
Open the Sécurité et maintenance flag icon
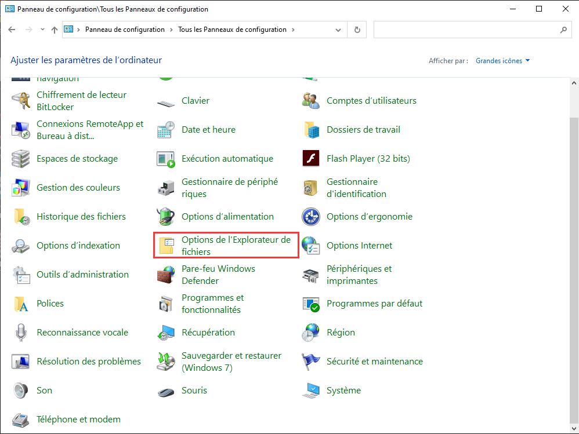point(310,362)
